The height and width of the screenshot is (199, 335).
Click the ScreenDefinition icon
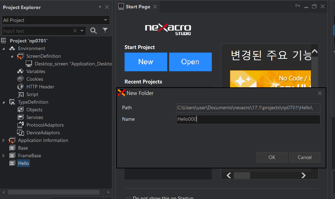[x=20, y=56]
